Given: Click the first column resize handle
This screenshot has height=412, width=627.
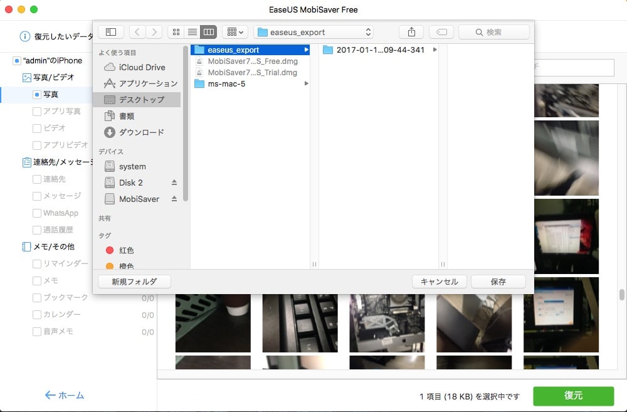Looking at the screenshot, I should pos(314,265).
